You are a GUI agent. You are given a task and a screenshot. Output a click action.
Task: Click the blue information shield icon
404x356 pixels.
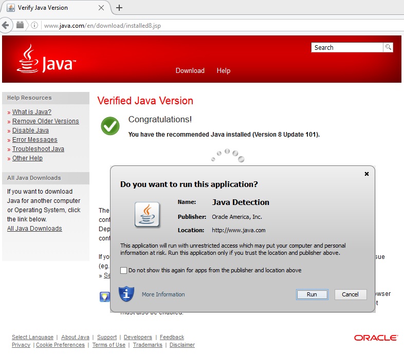click(x=126, y=294)
